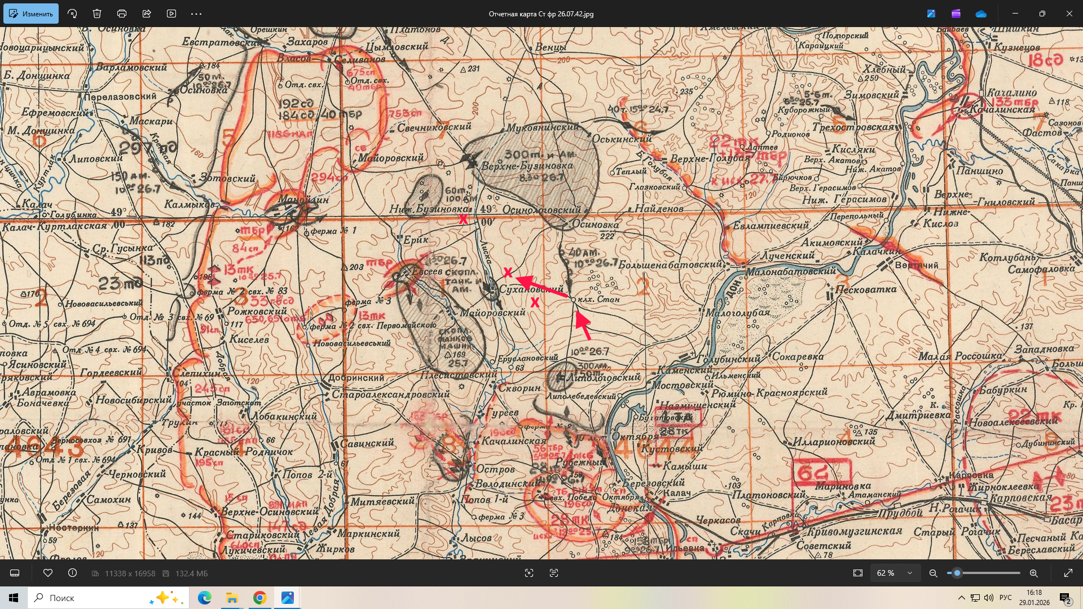Fit the image to window

(x=858, y=573)
